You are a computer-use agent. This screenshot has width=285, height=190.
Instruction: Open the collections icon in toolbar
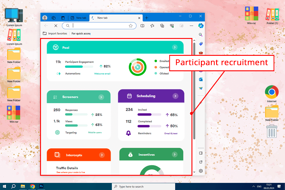(x=162, y=26)
